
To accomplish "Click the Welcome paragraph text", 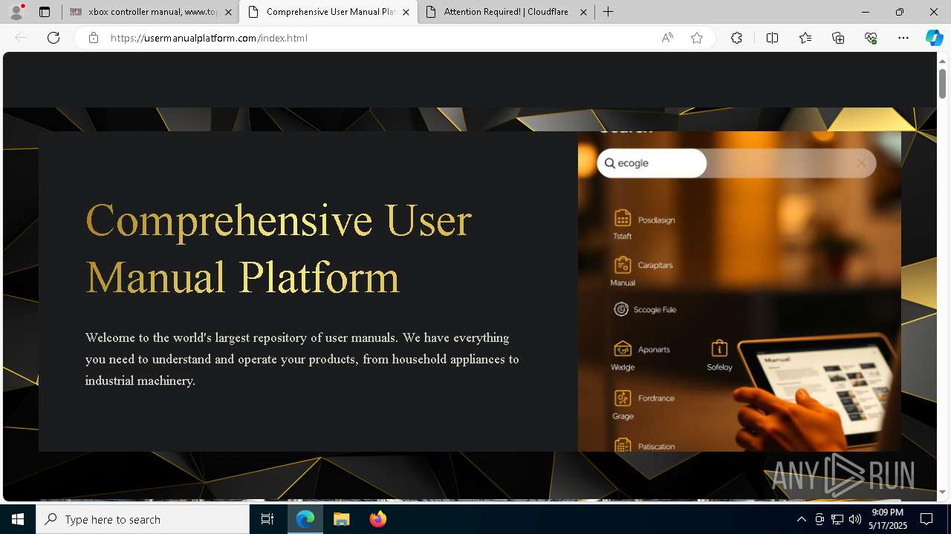I will click(302, 359).
